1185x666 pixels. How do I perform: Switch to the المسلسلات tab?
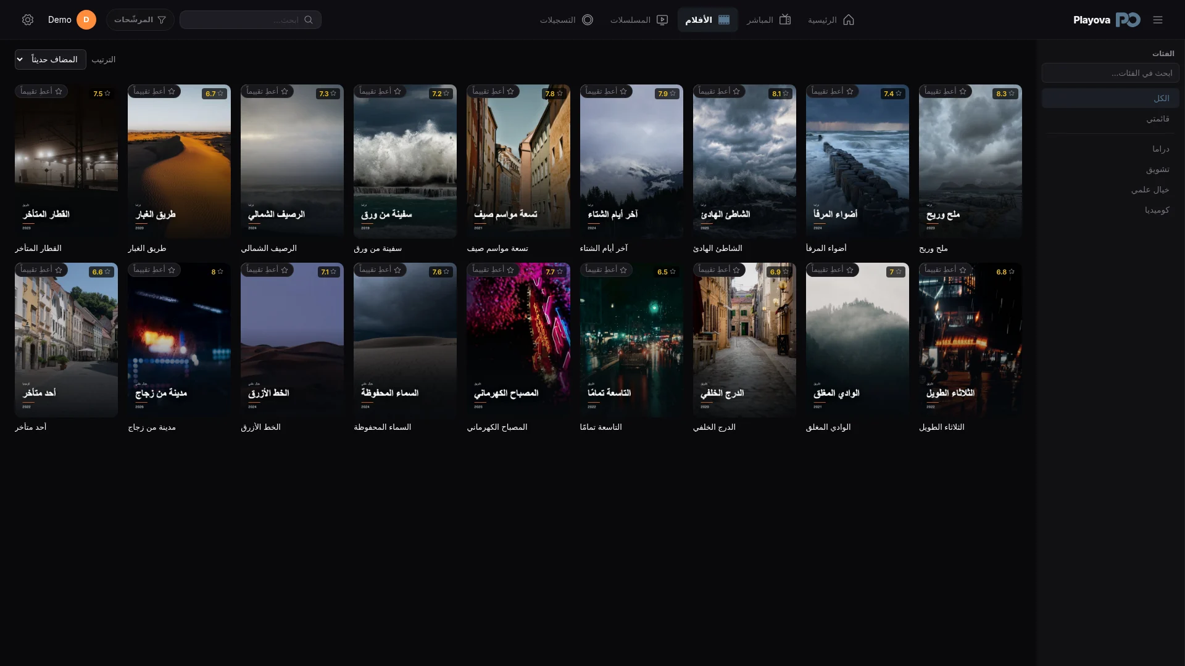(x=639, y=20)
